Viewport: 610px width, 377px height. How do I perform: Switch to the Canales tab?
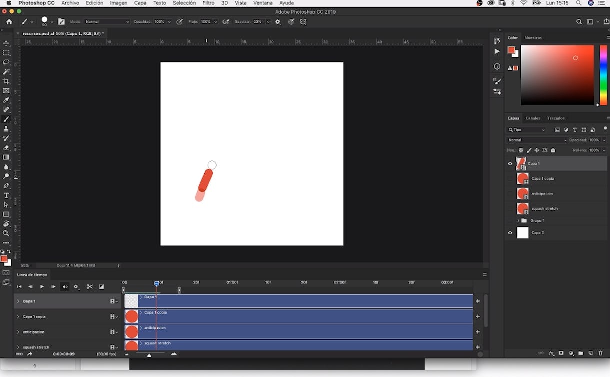click(x=533, y=118)
